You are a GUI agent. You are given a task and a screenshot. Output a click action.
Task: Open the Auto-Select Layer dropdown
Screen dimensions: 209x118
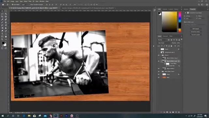[x=24, y=5]
